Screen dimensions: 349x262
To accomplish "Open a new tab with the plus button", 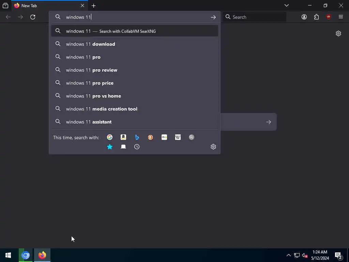I will (x=93, y=6).
